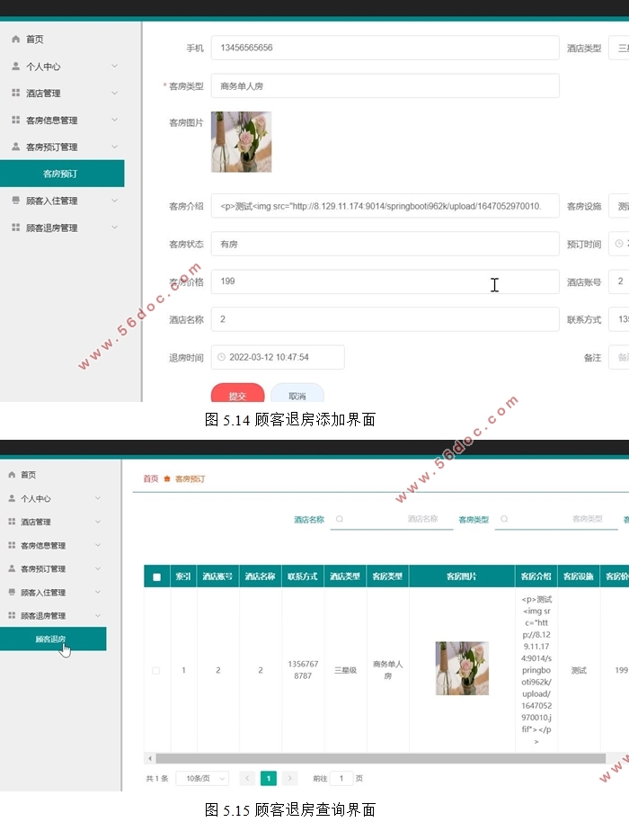Open the 10条/页 page size dropdown
Image resolution: width=629 pixels, height=822 pixels.
(202, 778)
